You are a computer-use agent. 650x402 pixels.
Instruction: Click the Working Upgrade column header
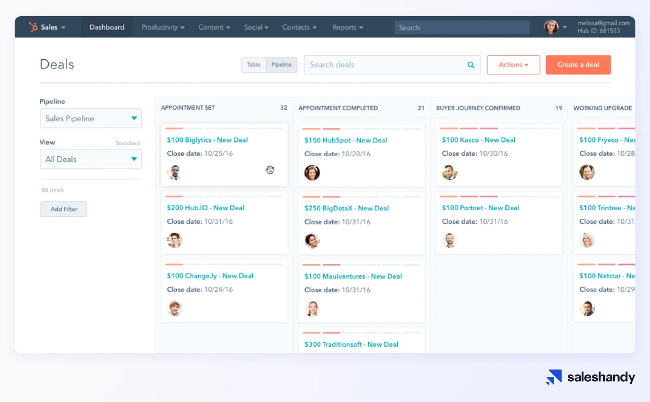coord(602,108)
